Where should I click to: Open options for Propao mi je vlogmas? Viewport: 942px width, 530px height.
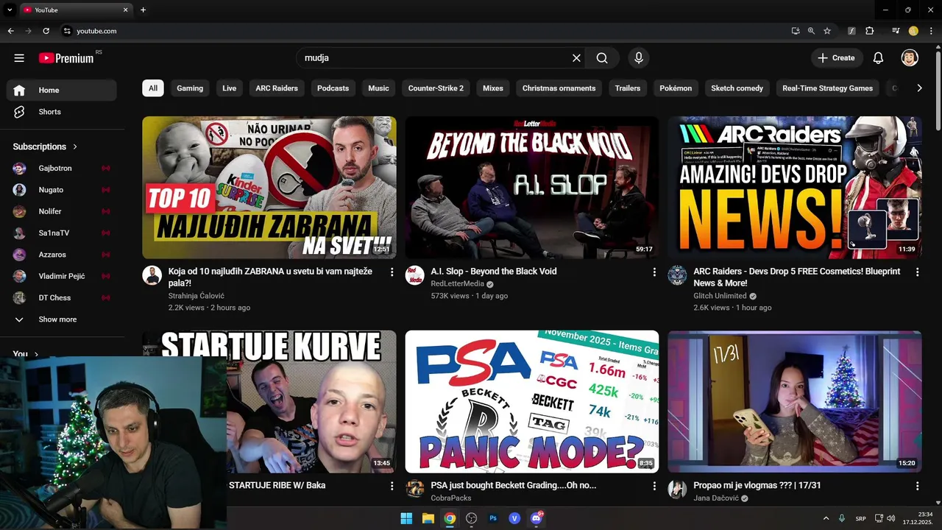point(917,487)
